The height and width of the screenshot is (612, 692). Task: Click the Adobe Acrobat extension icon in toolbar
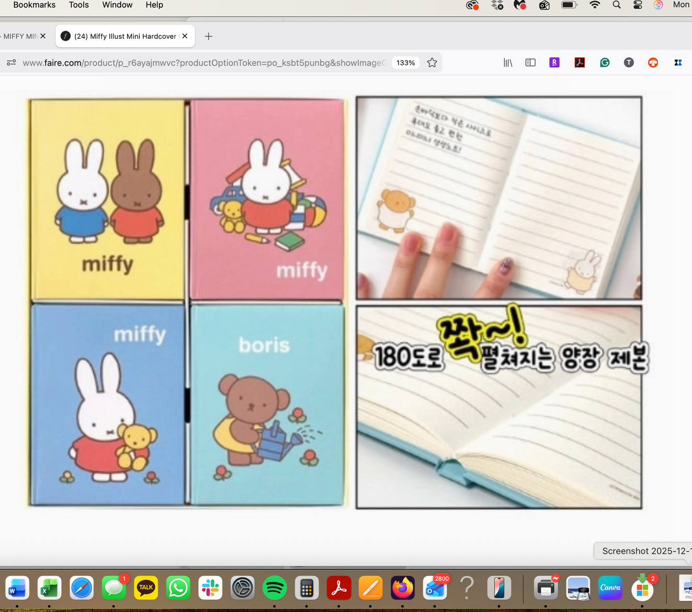(579, 63)
